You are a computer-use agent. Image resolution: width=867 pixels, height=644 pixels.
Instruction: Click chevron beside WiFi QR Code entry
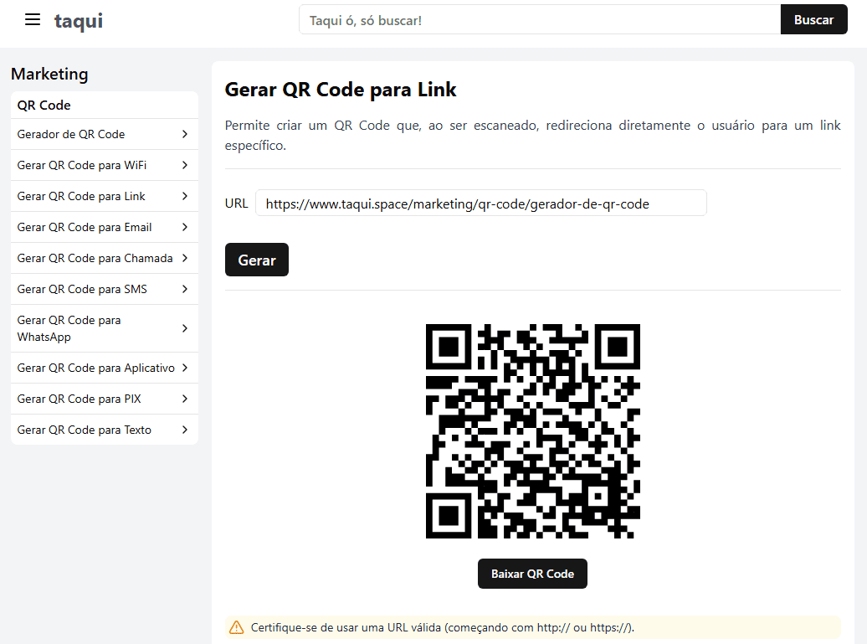tap(185, 166)
